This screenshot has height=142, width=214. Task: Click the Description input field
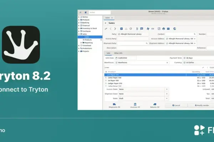click(x=157, y=48)
